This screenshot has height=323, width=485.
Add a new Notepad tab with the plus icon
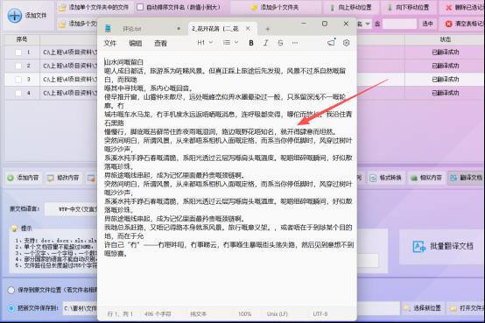(x=268, y=29)
